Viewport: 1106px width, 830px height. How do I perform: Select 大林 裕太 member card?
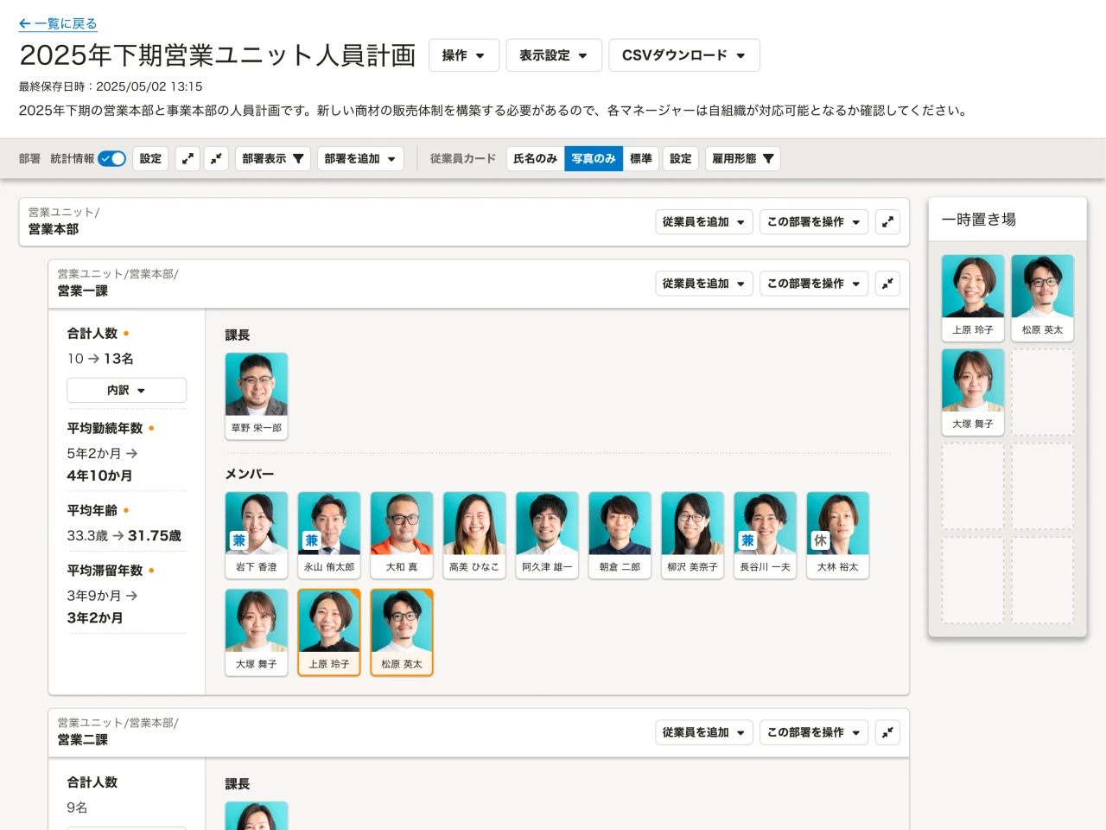(x=837, y=535)
